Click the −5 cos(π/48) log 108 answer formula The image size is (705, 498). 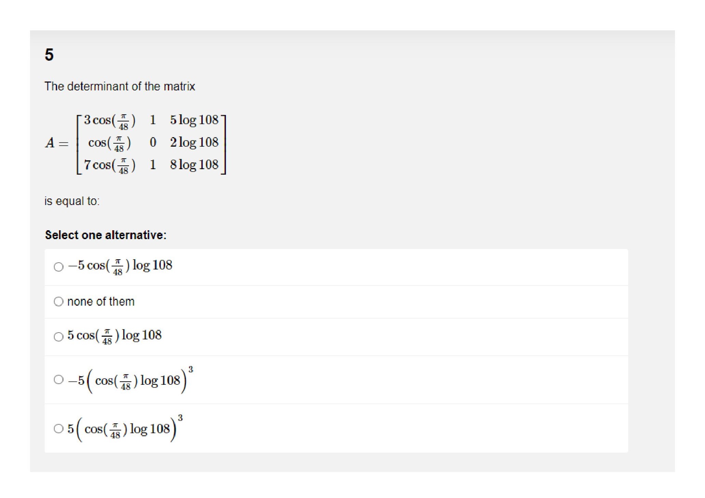120,266
